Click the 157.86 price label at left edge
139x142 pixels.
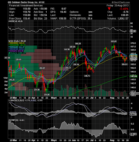[x=7, y=58]
